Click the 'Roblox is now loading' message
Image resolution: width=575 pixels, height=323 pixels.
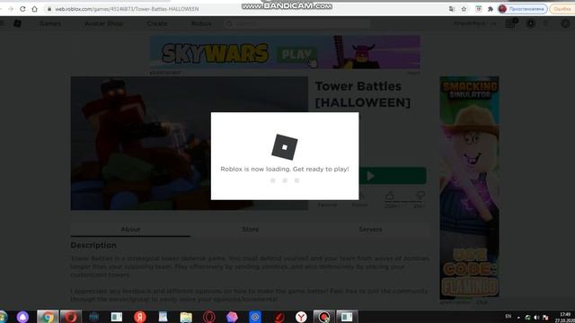[285, 169]
